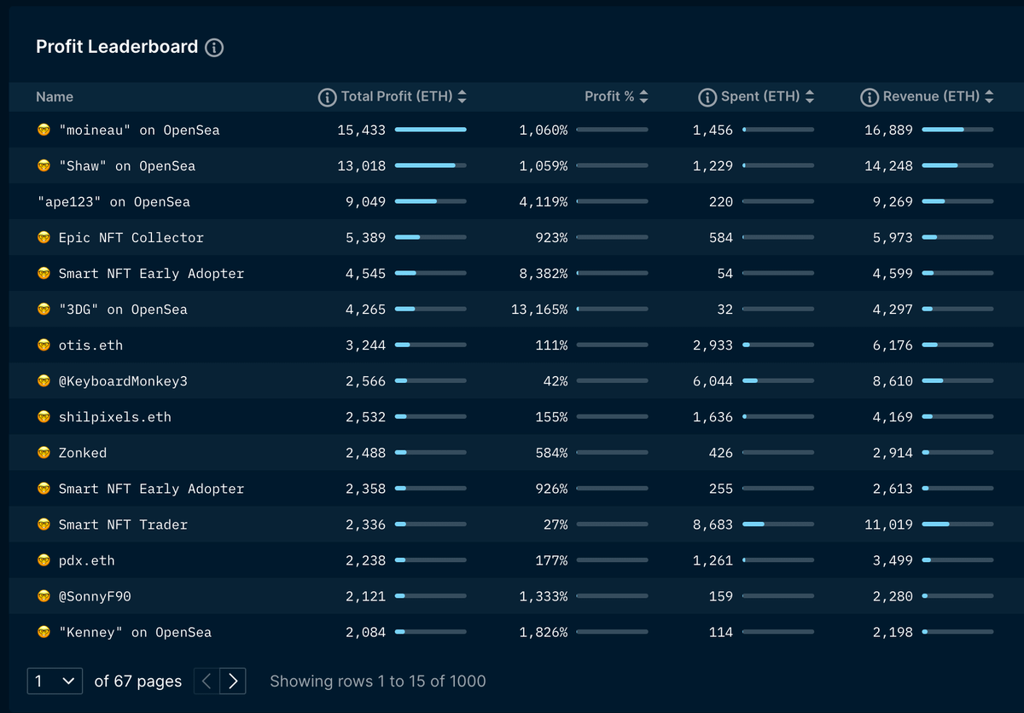1024x713 pixels.
Task: Click the previous page arrow
Action: [207, 681]
